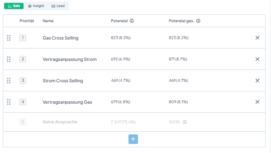This screenshot has height=153, width=271.
Task: Click drag handle for Gas Cross Selling row
Action: point(9,38)
